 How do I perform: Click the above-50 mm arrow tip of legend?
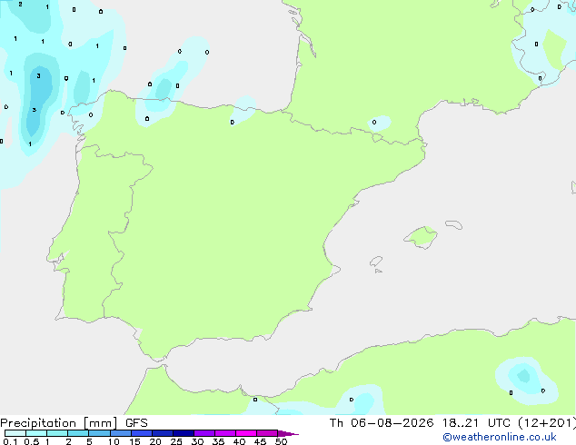(288, 433)
